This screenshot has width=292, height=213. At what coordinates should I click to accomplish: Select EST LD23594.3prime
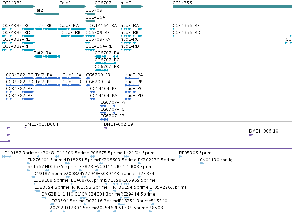37,191
